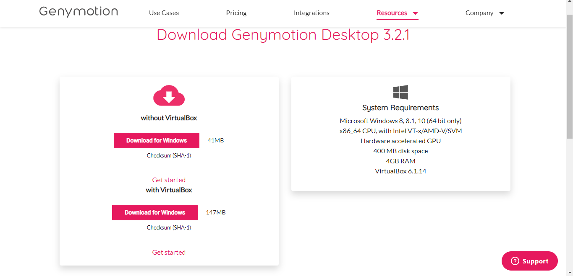
Task: Click the Genymotion logo
Action: tap(78, 11)
